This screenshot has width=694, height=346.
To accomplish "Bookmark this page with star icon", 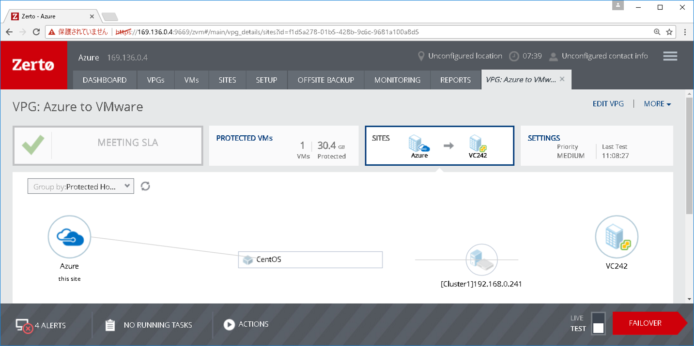I will coord(669,32).
